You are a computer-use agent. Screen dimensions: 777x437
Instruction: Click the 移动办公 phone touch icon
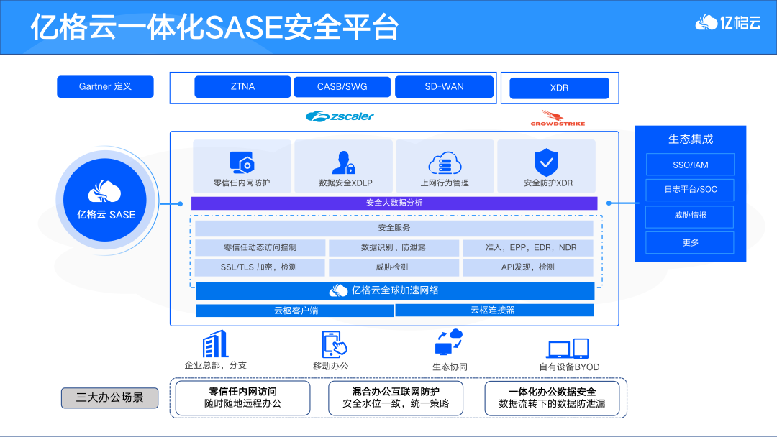[x=335, y=344]
